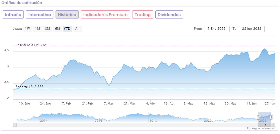Set zoom range to 1M

37,29
